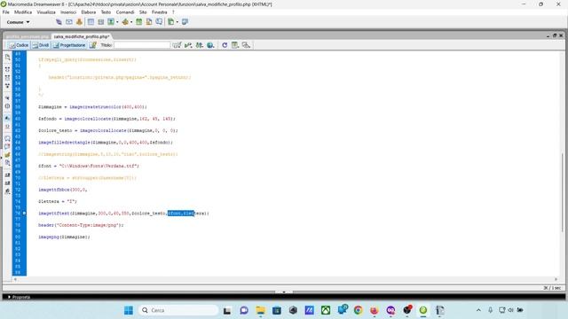
Task: Open preview in browser globe icon
Action: pos(210,45)
